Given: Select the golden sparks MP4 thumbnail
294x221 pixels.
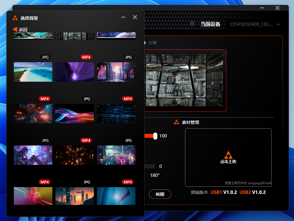Looking at the screenshot, I should (75, 155).
